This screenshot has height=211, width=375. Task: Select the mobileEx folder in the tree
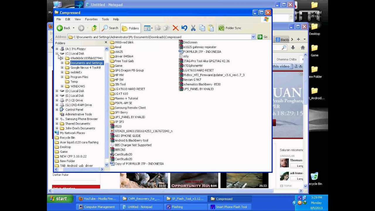76,72
